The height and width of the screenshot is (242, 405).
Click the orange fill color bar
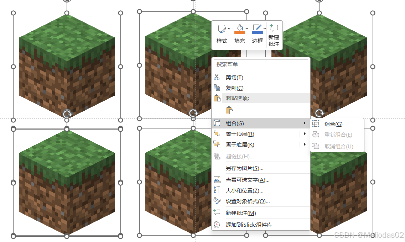(x=239, y=32)
